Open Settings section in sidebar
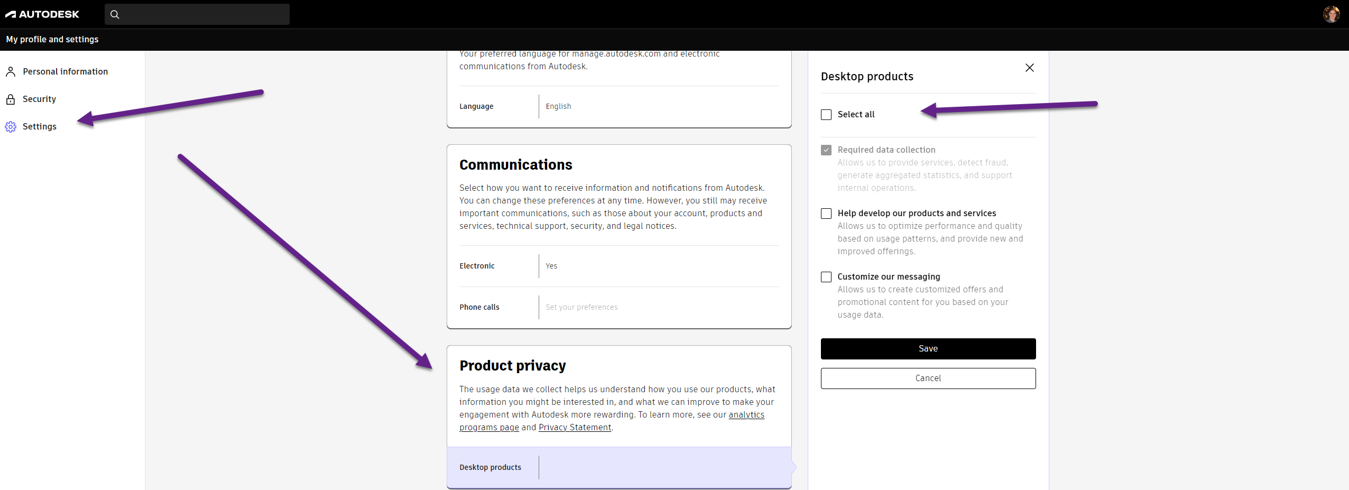 click(x=40, y=127)
